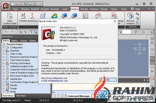Screen dimensions: 156x103
Task: Select the Results tree item
Action: [14, 85]
